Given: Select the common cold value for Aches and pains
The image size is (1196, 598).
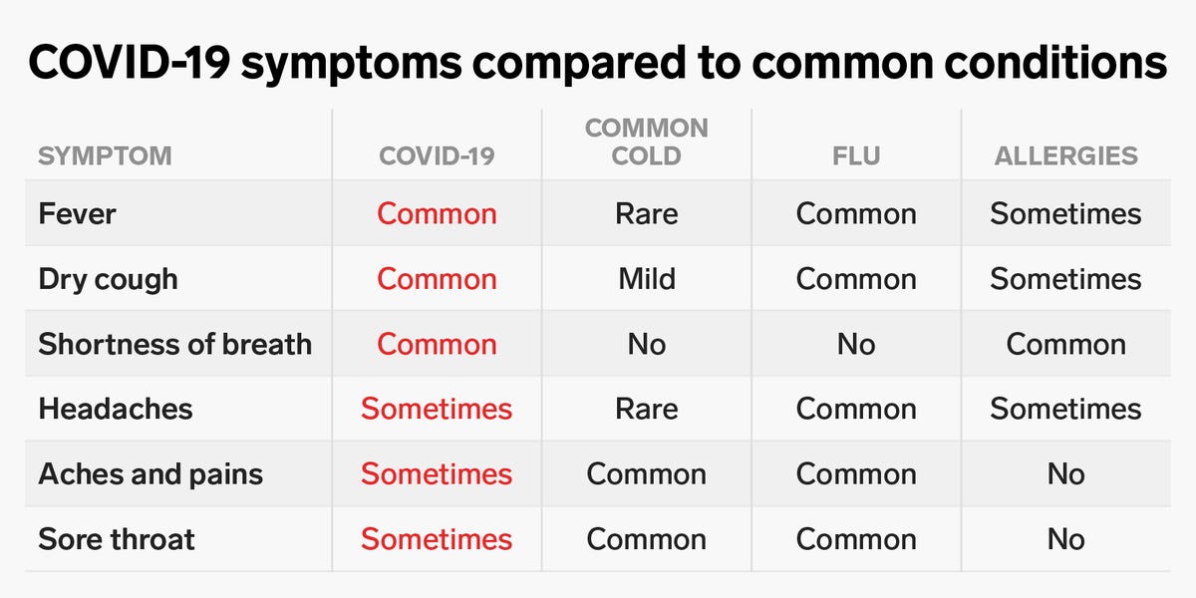Looking at the screenshot, I should (647, 474).
